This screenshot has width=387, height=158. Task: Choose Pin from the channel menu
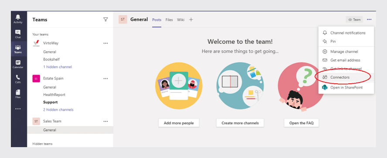pos(346,41)
